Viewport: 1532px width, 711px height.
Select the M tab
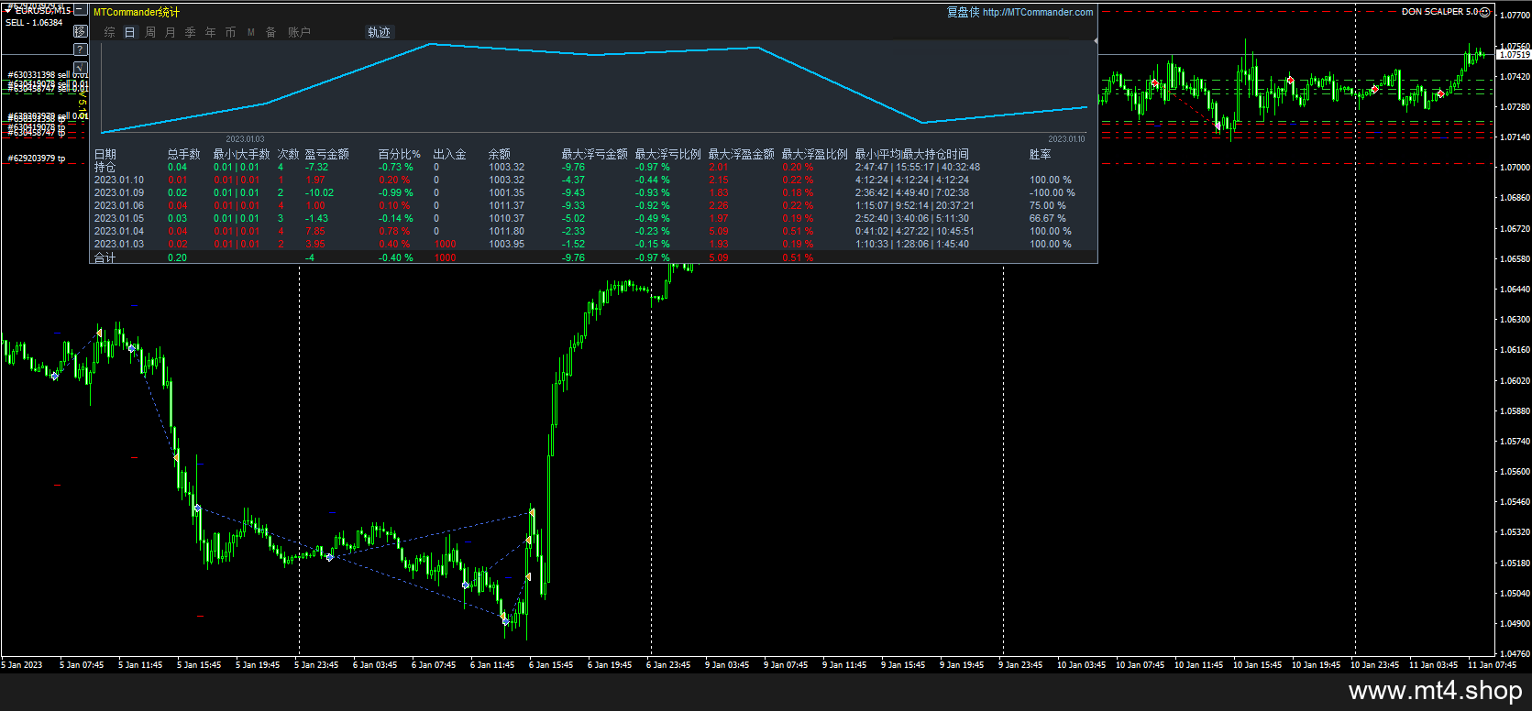pyautogui.click(x=251, y=32)
